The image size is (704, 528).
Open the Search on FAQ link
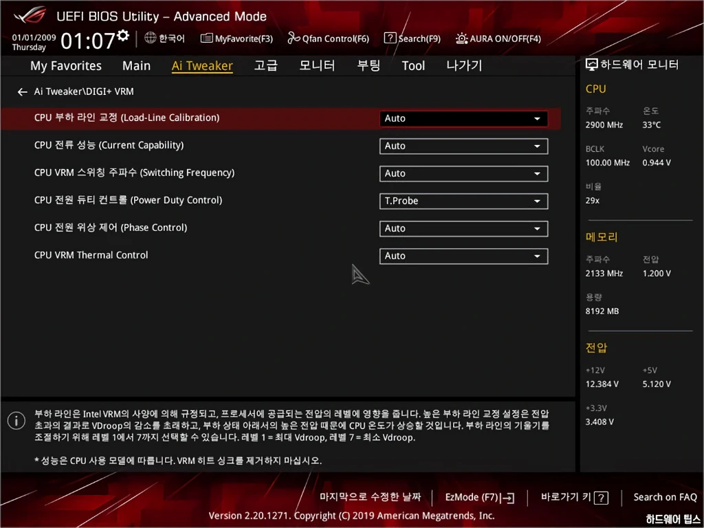point(665,497)
